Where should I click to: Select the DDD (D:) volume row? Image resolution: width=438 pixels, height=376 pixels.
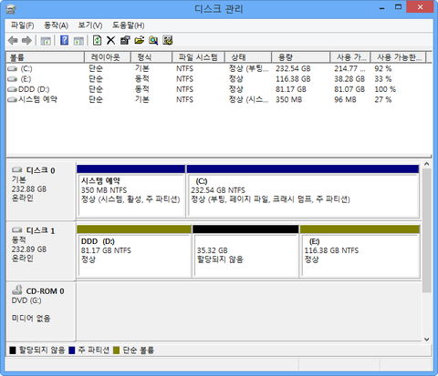(219, 89)
